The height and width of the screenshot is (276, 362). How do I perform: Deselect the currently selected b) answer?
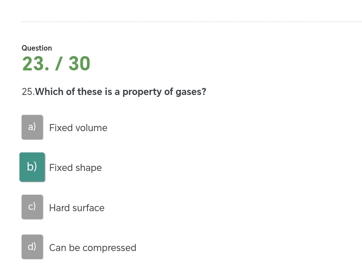(x=32, y=166)
